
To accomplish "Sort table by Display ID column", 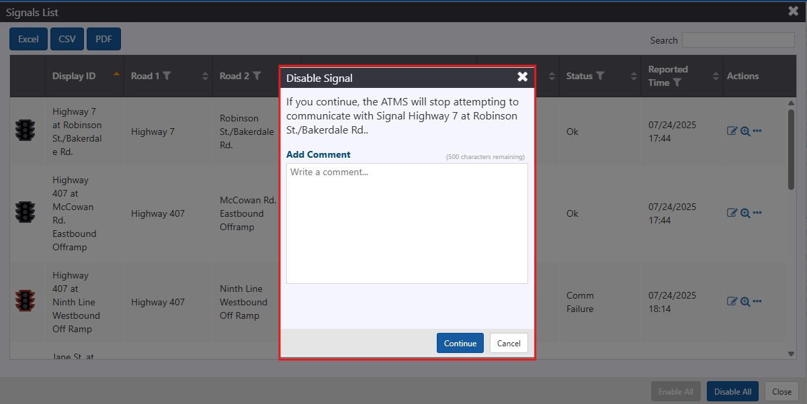I will coord(74,76).
